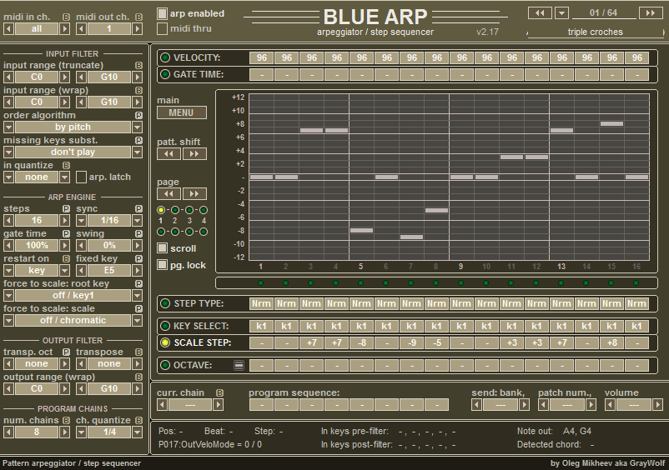Open the force to scale root key dropdown
Viewport: 669px width, 470px height.
(x=137, y=295)
